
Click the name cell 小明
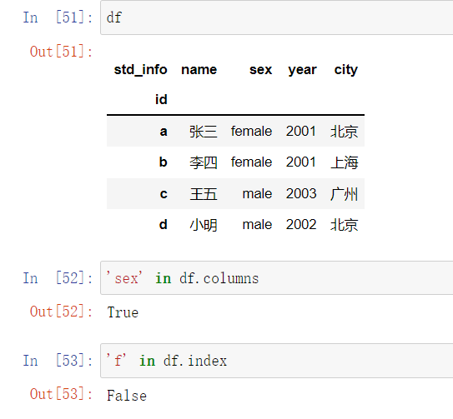(203, 225)
